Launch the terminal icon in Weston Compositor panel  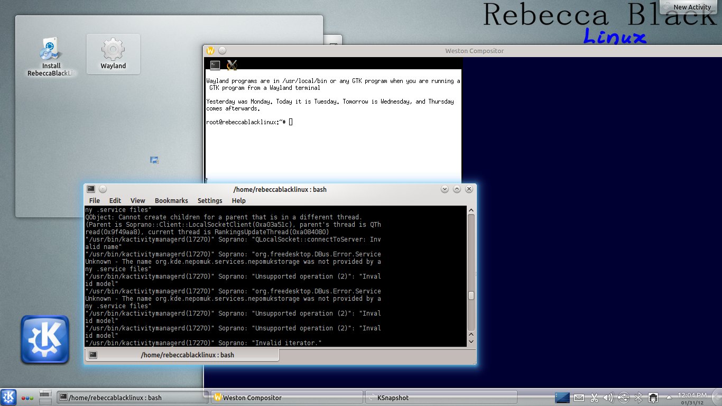tap(215, 65)
